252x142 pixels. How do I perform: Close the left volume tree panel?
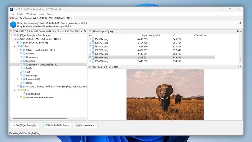(85, 31)
